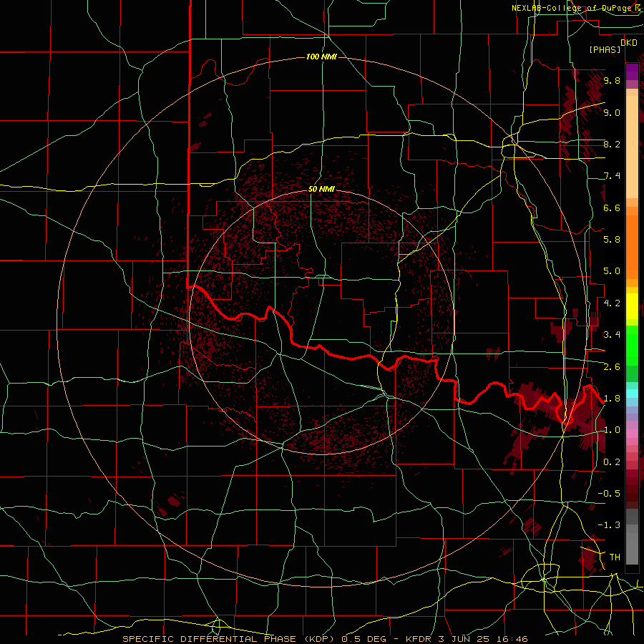Click the 6.6 value on the legend
This screenshot has width=644, height=644.
[x=612, y=208]
